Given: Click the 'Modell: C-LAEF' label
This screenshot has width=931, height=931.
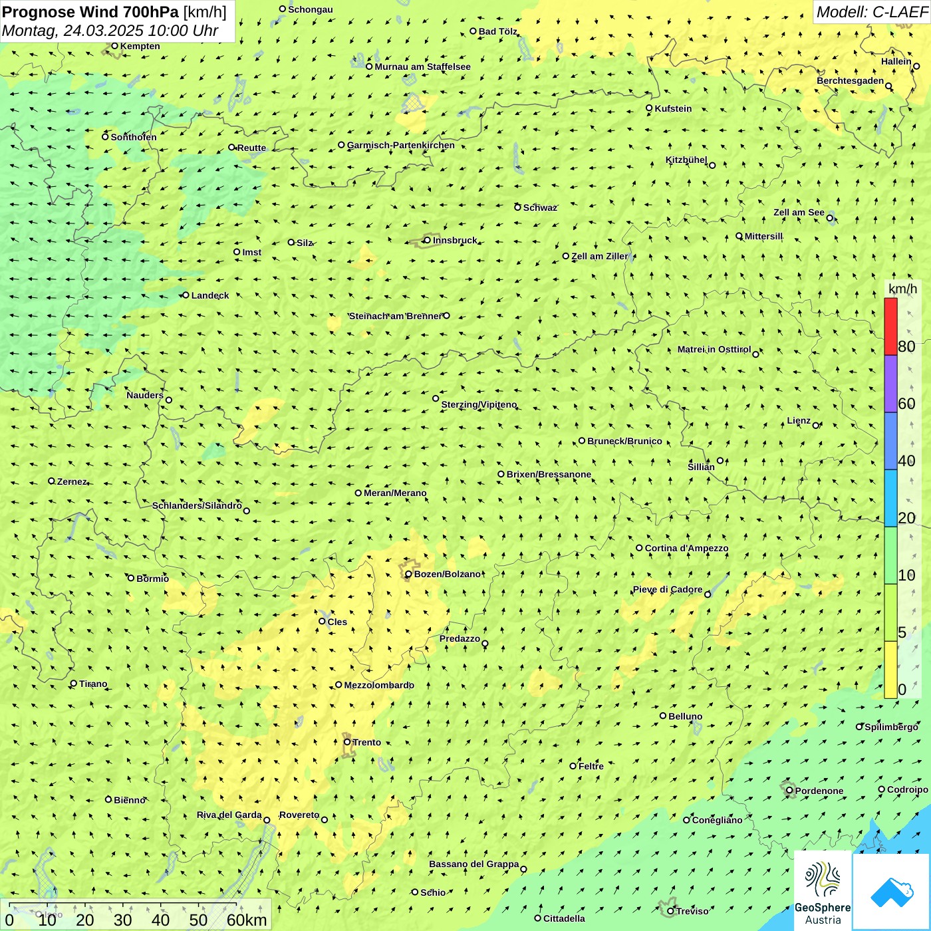Looking at the screenshot, I should click(x=871, y=12).
